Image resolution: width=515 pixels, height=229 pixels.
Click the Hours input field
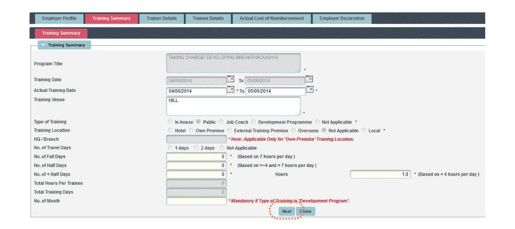point(380,174)
